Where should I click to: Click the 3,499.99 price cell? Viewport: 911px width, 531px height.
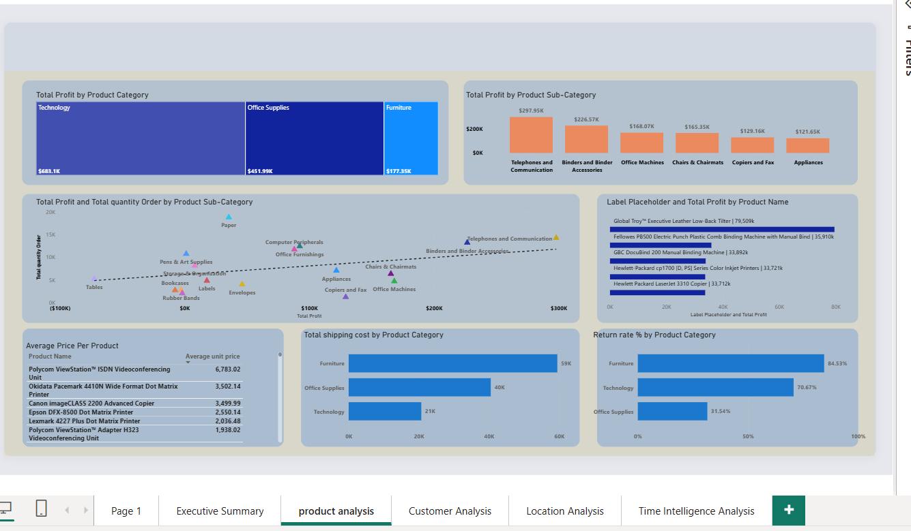click(x=227, y=404)
